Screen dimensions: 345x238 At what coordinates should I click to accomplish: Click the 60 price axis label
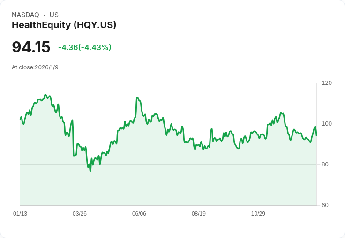coord(325,205)
